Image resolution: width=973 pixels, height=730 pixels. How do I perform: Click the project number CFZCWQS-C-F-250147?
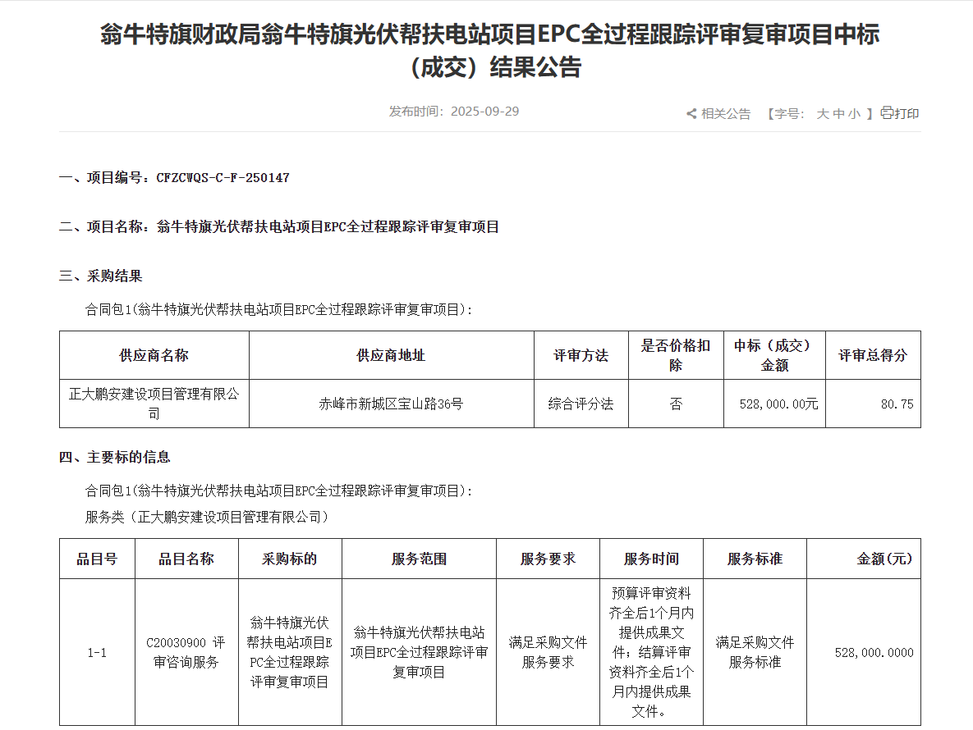coord(223,177)
